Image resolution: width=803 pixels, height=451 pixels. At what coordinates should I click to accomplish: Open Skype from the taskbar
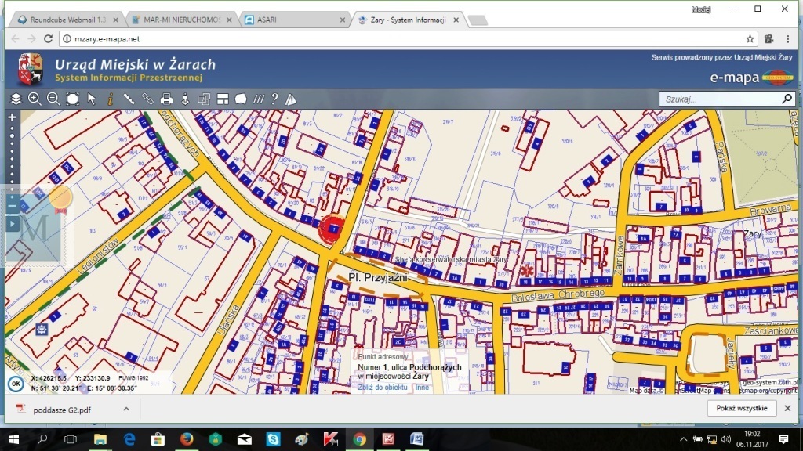[x=273, y=439]
